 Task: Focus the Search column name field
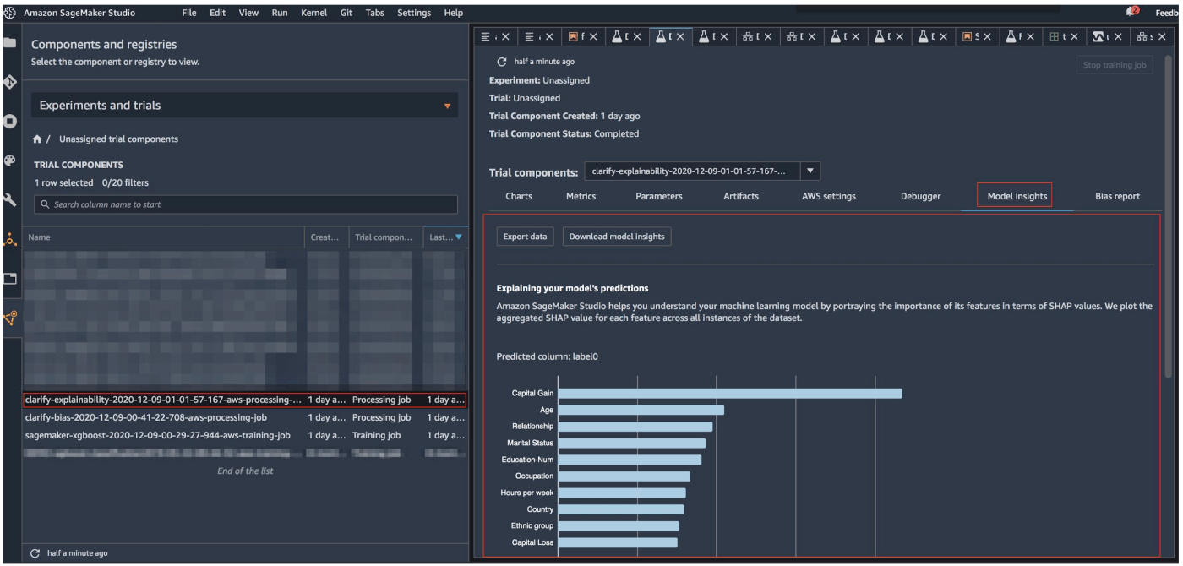point(246,204)
